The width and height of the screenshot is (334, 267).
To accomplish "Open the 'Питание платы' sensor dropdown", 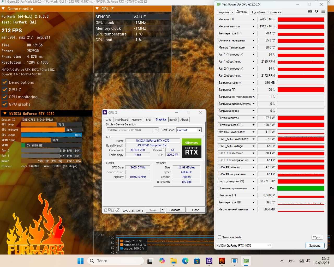I will pyautogui.click(x=253, y=118).
